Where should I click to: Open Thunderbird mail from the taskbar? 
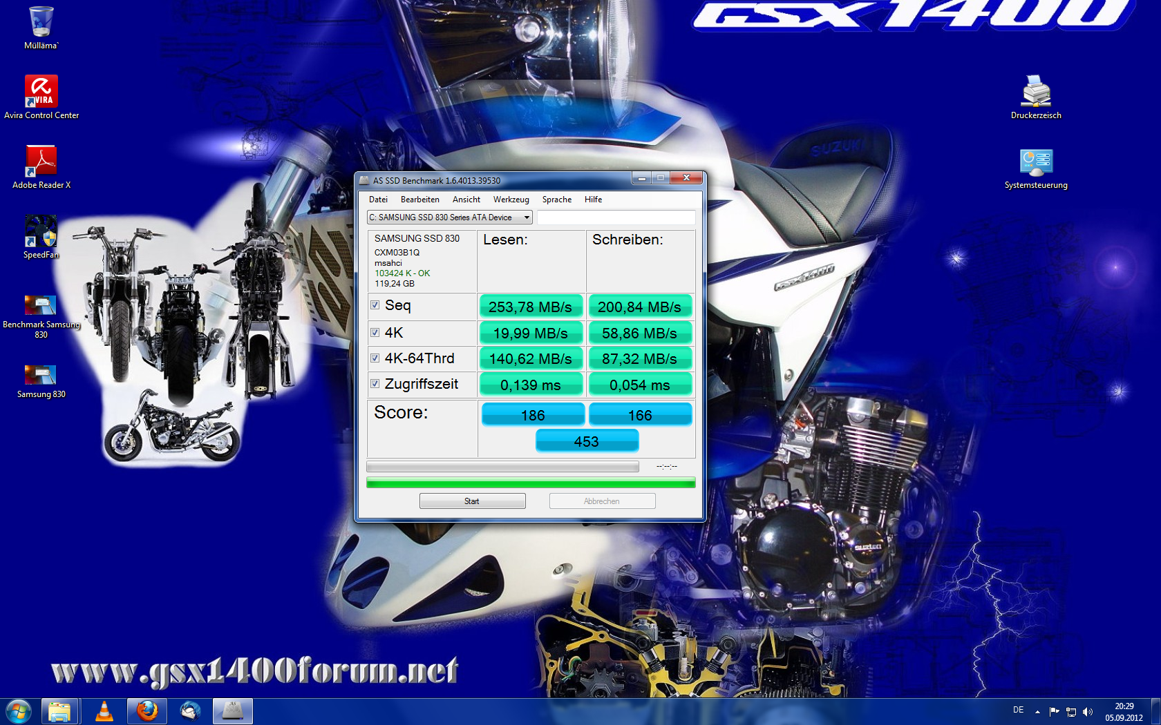[190, 711]
